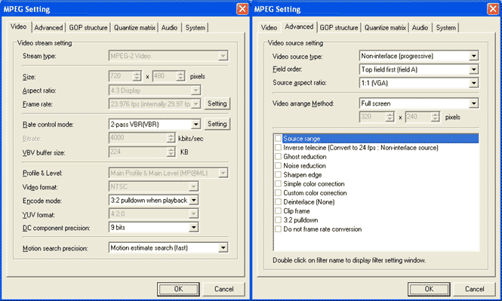Click the height 480 size field
The width and height of the screenshot is (502, 301).
click(165, 76)
